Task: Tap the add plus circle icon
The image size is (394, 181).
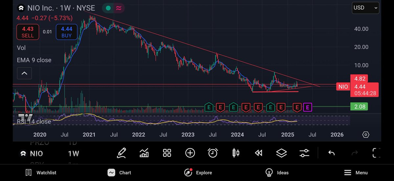Action: [x=190, y=153]
